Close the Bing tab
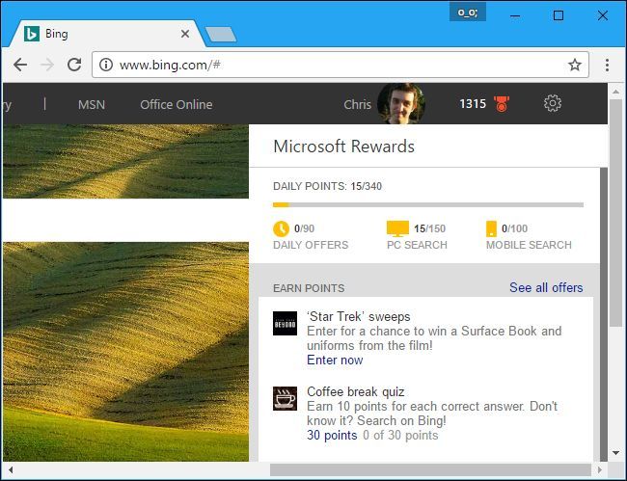627x481 pixels. 185,34
